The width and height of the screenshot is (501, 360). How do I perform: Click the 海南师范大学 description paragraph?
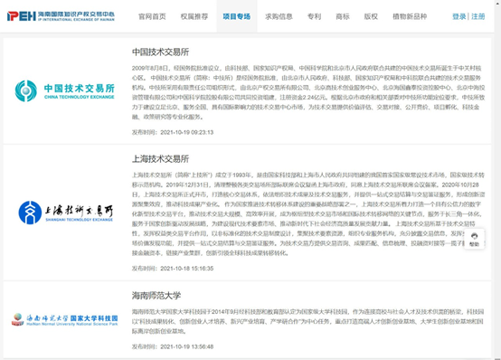308,321
